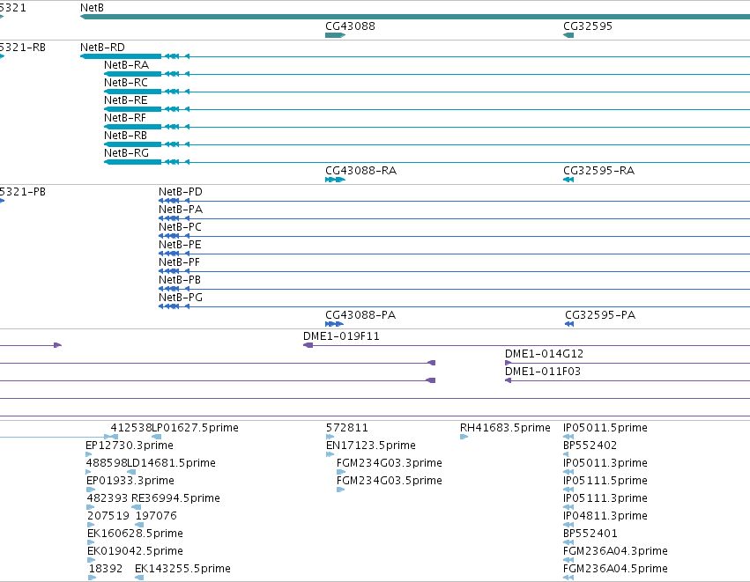Click the CG32595-RA transcript label
This screenshot has width=750, height=582.
tap(598, 171)
